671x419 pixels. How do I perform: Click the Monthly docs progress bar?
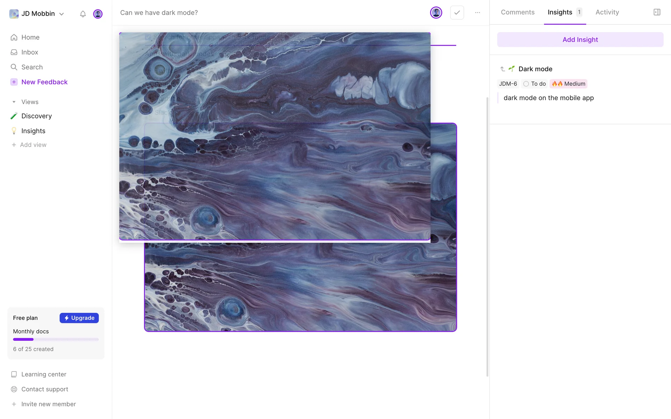point(56,339)
